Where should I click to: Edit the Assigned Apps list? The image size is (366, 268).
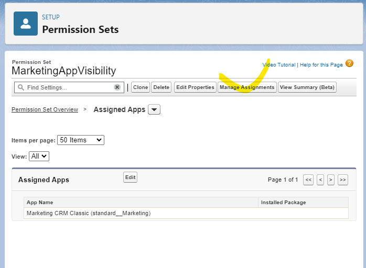click(x=130, y=177)
